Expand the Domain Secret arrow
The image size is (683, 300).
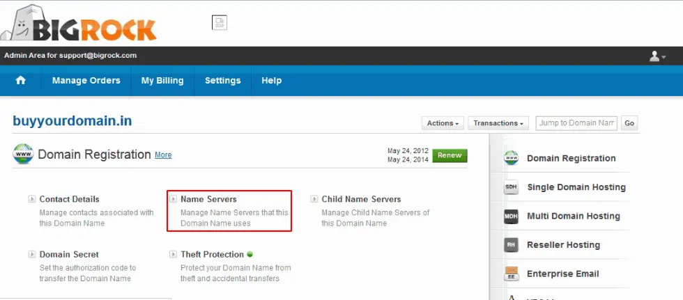click(32, 254)
